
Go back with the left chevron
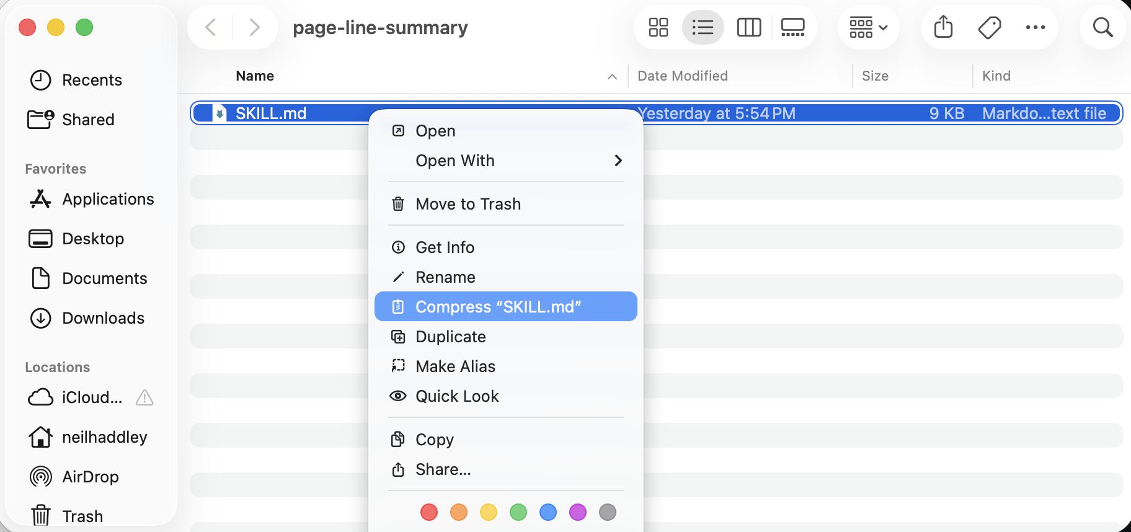click(x=211, y=27)
